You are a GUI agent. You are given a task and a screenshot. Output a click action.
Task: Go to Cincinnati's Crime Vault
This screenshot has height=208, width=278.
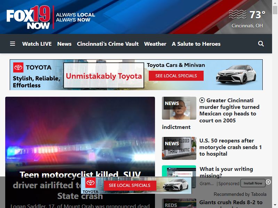(x=108, y=44)
